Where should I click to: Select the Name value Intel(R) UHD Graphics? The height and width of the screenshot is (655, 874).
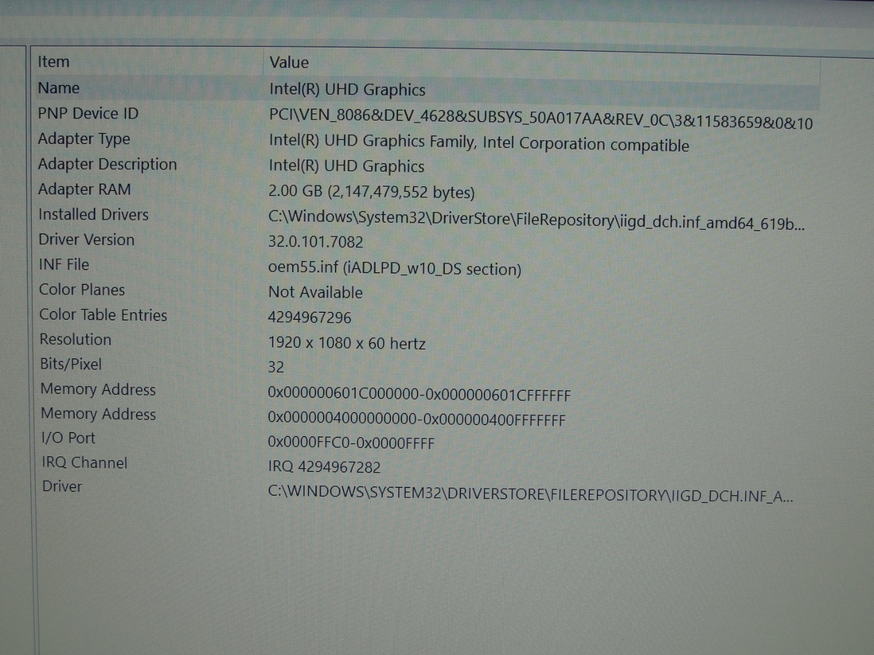(x=347, y=90)
